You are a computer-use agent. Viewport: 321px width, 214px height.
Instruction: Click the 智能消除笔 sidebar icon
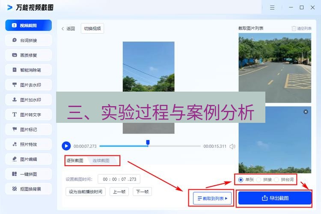14,70
